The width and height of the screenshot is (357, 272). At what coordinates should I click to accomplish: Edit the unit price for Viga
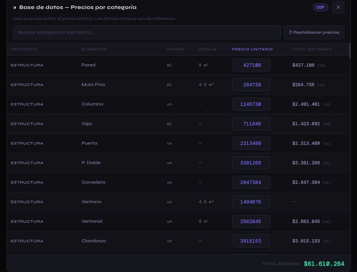[251, 124]
